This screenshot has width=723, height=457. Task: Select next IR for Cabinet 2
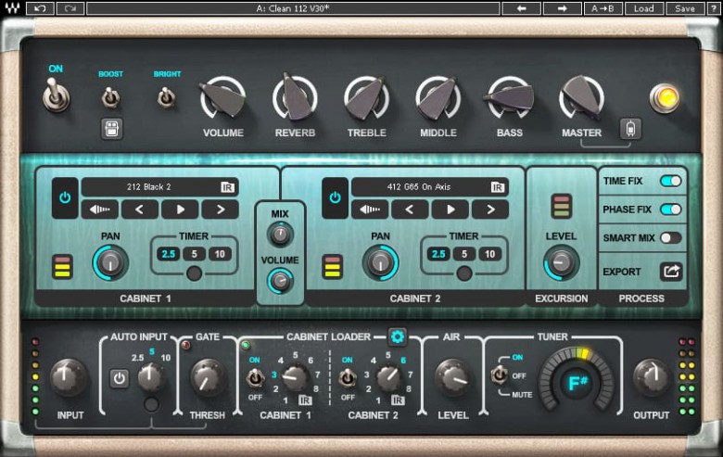[x=490, y=209]
